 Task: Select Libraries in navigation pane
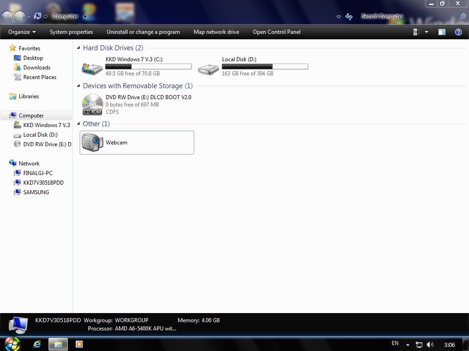click(x=29, y=96)
